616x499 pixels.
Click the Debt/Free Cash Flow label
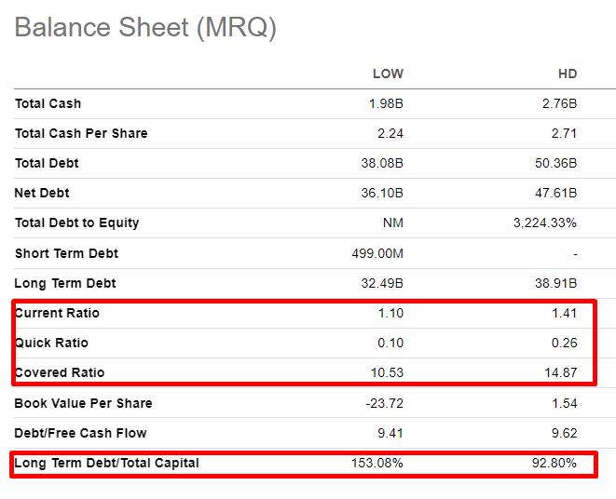point(80,433)
